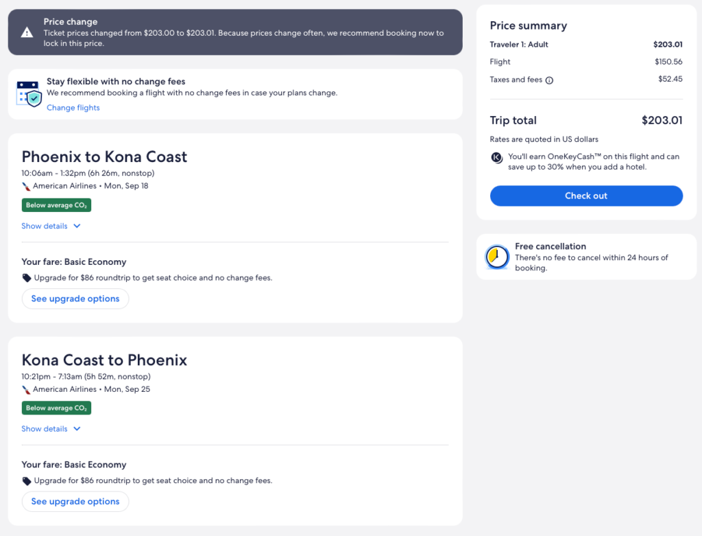Click Below average CO₂ badge on departure flight

[x=56, y=205]
